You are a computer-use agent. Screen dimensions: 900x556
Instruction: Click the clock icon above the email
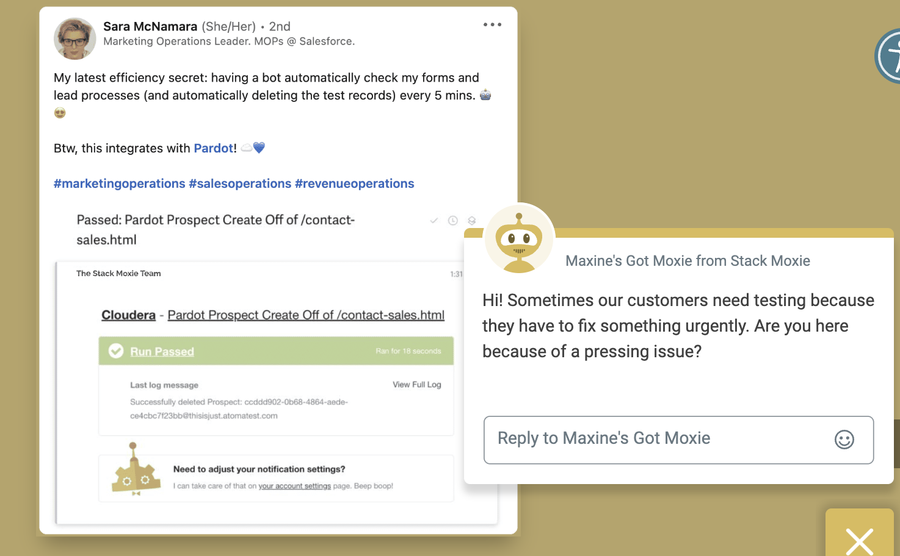click(x=453, y=220)
